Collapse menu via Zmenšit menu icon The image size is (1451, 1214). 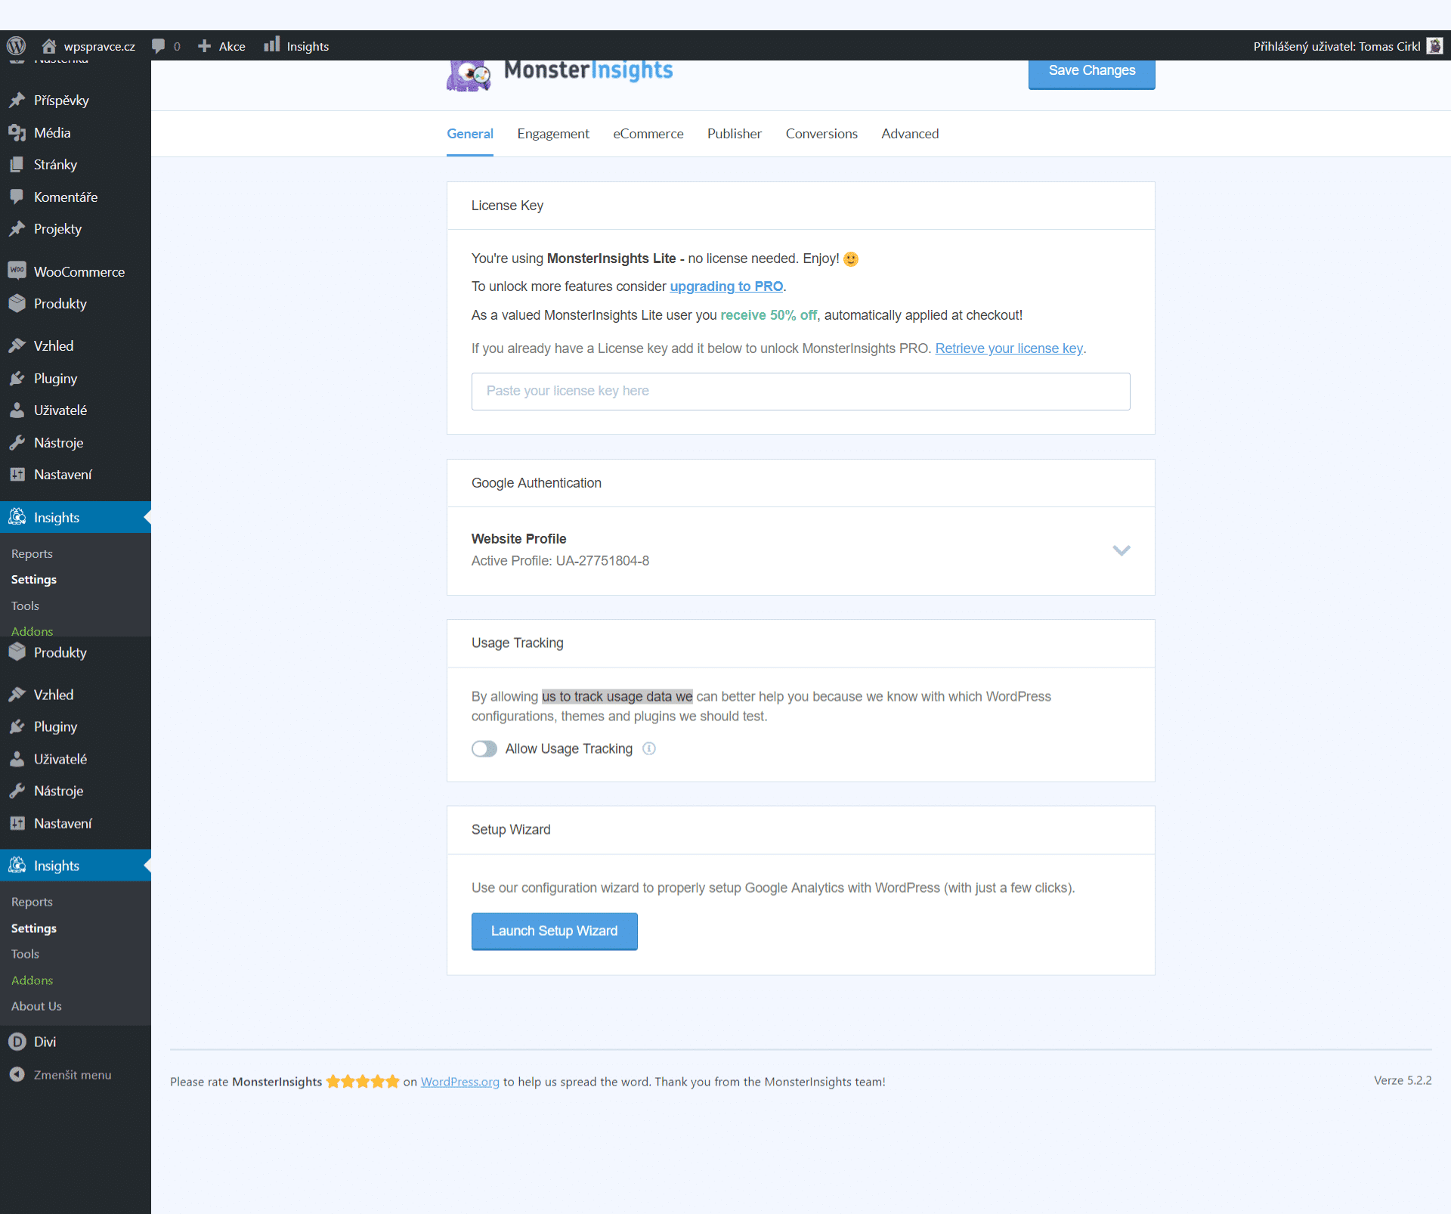coord(17,1074)
